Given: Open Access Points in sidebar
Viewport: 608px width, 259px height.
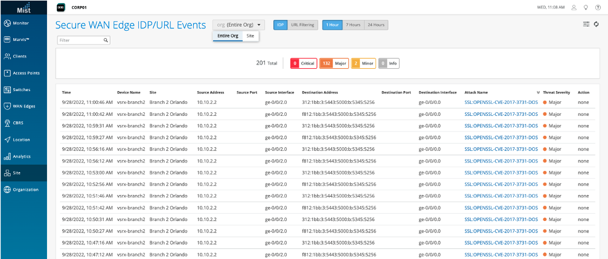Looking at the screenshot, I should [x=22, y=73].
